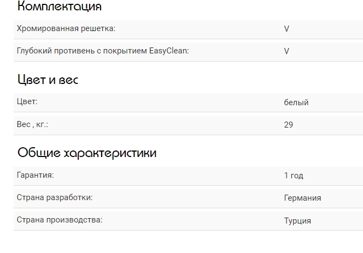Screen dimensions: 363x253
Task: Click the weight value 29
Action: 289,125
